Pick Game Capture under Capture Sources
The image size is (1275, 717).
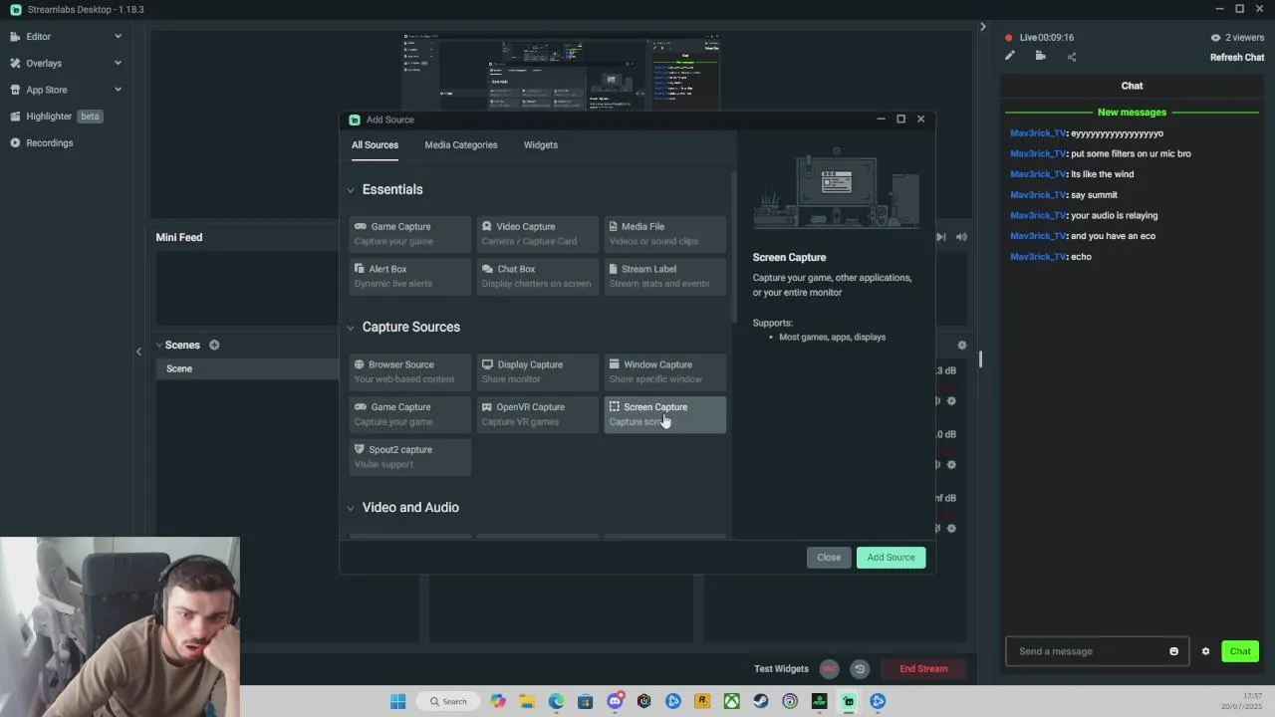[x=410, y=414]
